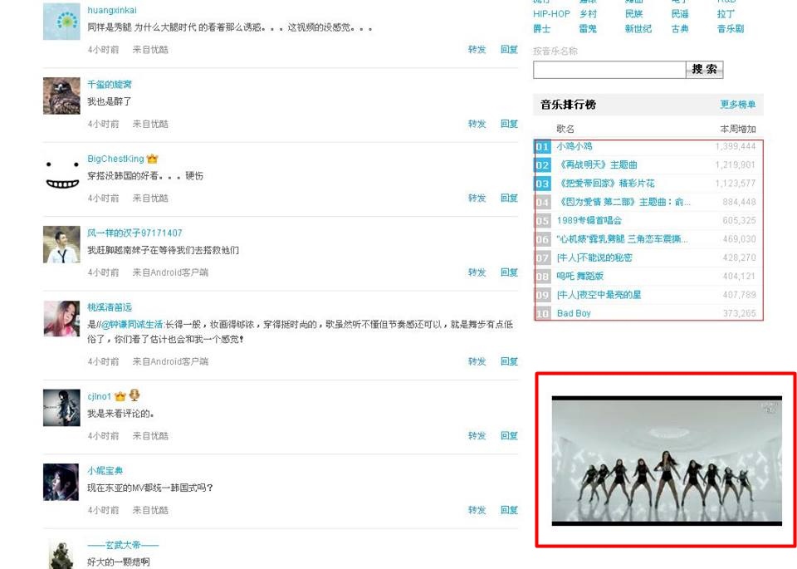Click 小妮宝典's avatar picture
This screenshot has width=797, height=569.
click(61, 482)
